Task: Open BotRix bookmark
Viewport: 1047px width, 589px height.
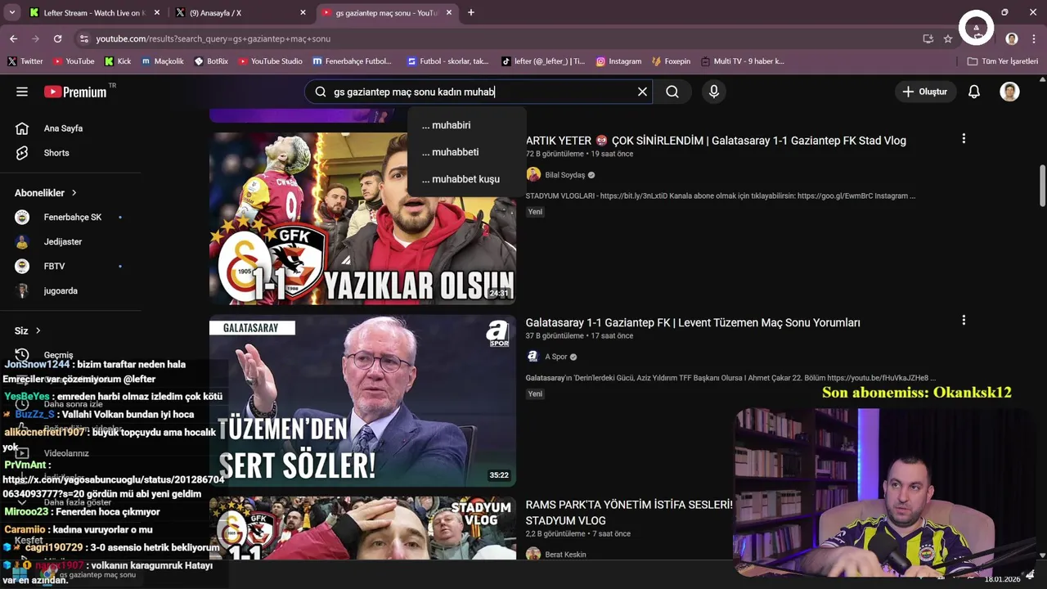Action: [211, 61]
